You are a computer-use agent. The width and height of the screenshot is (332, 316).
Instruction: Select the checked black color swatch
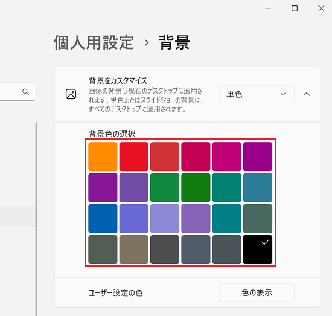point(258,250)
